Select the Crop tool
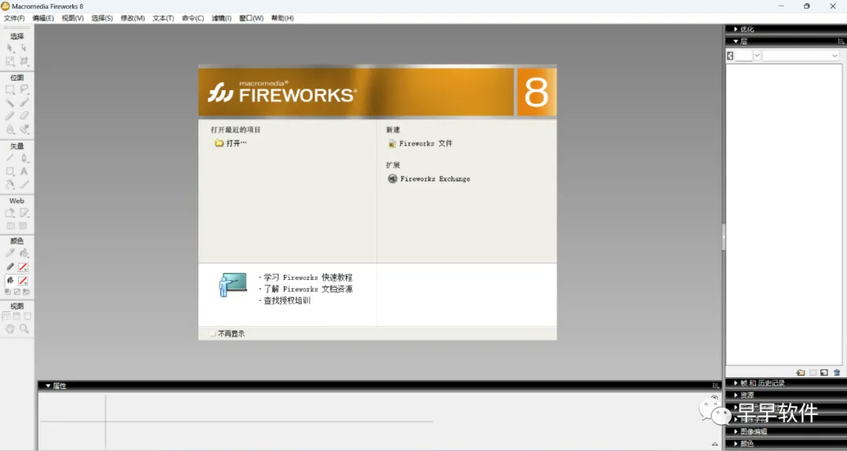 coord(24,62)
